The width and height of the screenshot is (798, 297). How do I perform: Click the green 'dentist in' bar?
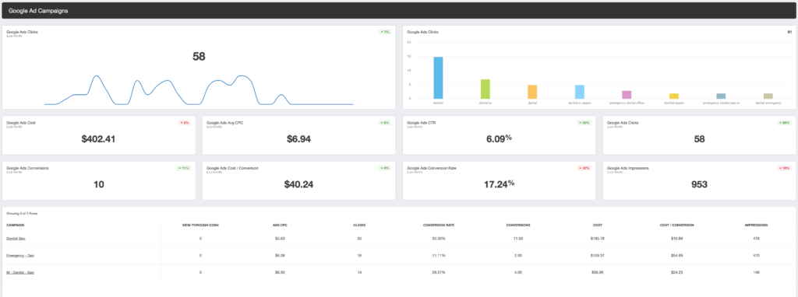tap(485, 89)
